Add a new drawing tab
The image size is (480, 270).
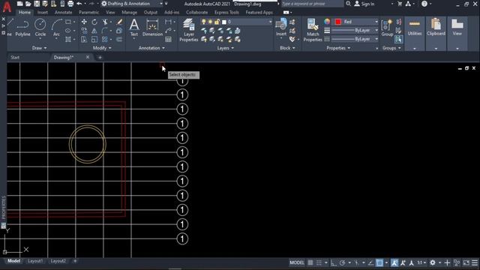[100, 57]
